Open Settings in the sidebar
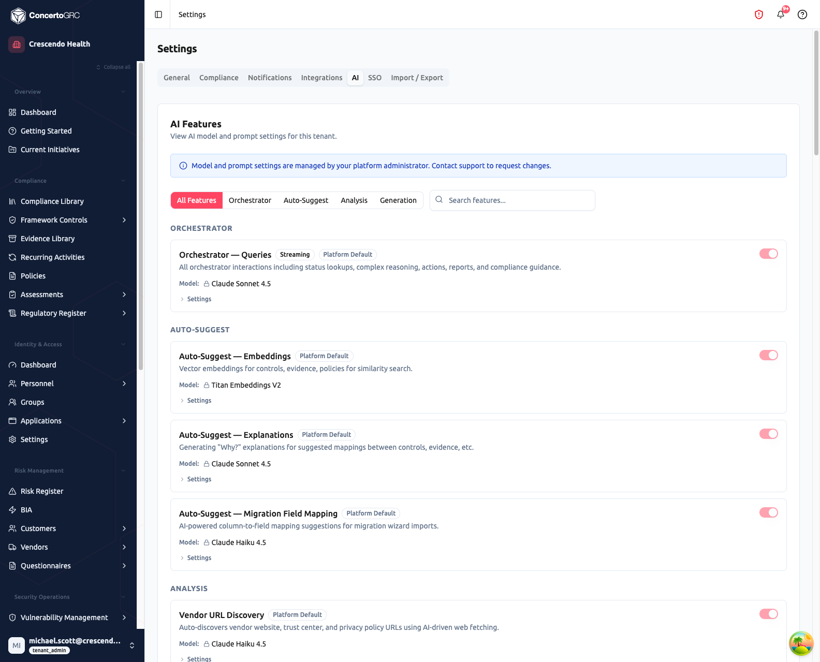 [x=34, y=439]
